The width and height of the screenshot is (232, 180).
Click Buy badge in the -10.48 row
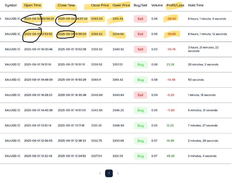tap(141, 80)
